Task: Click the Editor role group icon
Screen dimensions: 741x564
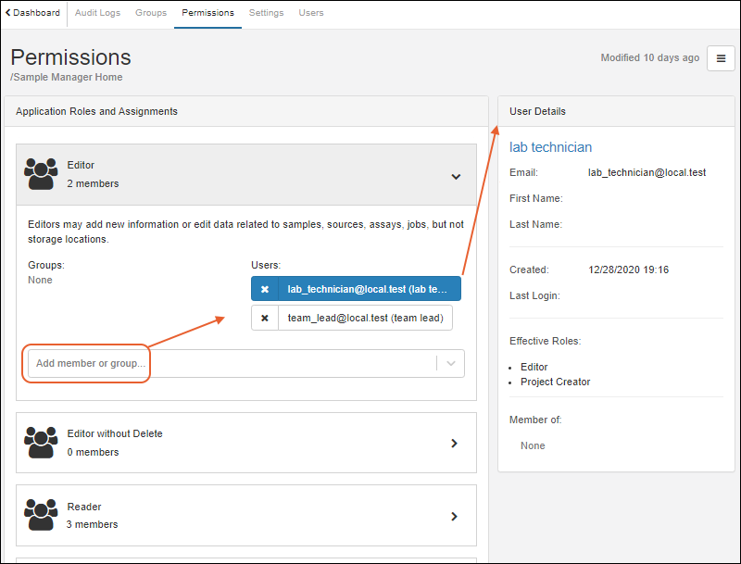Action: click(41, 174)
